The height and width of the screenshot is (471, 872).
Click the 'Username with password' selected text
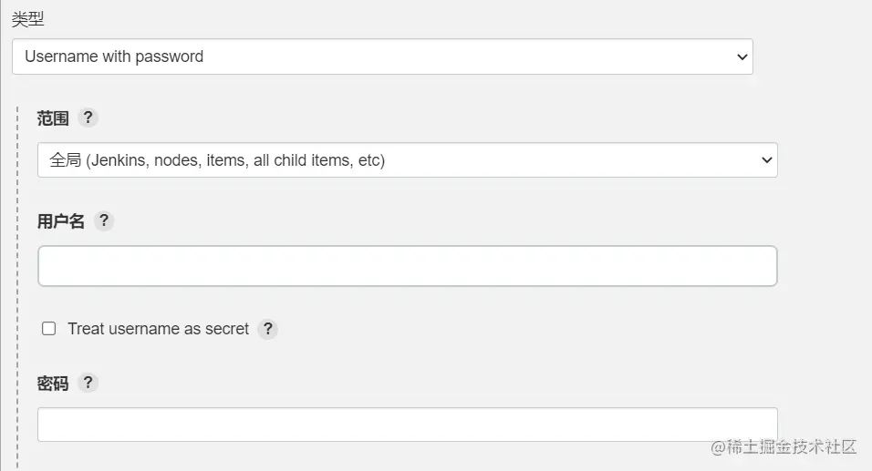(114, 56)
